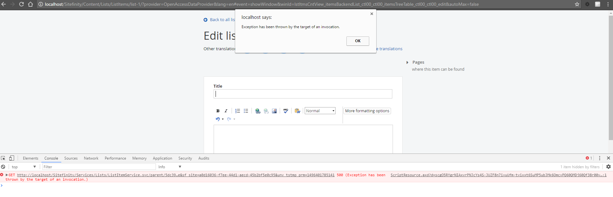Open the Normal paragraph style dropdown
The image size is (613, 197).
(320, 111)
